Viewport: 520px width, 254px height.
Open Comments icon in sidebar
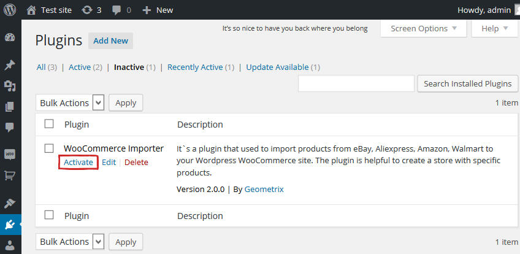tap(10, 128)
